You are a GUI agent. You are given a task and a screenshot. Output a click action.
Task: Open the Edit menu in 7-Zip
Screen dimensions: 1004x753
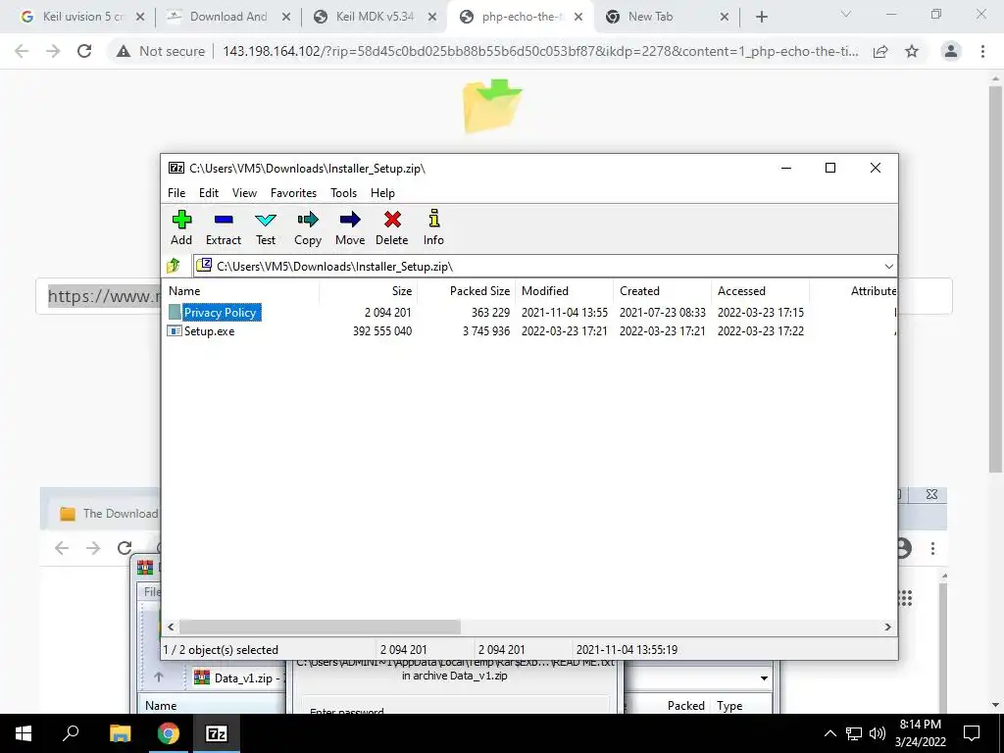point(209,193)
